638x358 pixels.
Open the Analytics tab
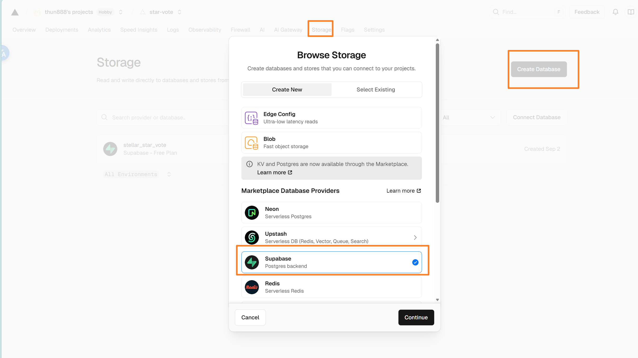click(x=99, y=30)
